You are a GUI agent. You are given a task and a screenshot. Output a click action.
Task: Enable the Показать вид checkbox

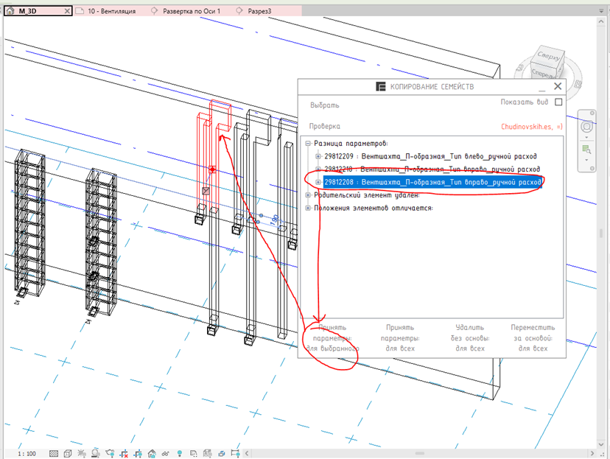pyautogui.click(x=558, y=102)
